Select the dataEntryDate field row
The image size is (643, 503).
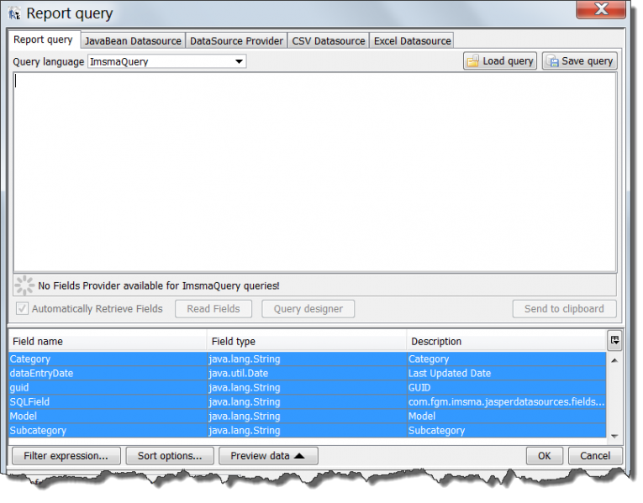coord(108,374)
